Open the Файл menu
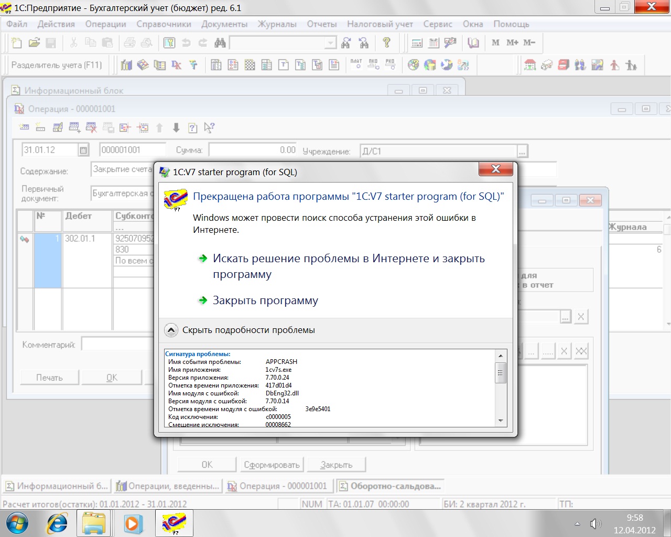 (x=17, y=24)
